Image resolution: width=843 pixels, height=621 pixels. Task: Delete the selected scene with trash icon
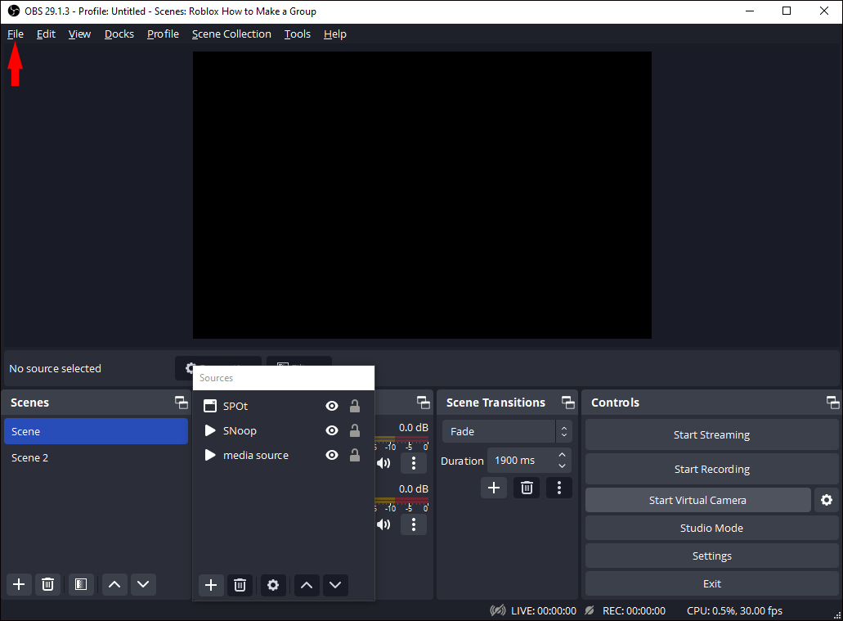pyautogui.click(x=48, y=584)
